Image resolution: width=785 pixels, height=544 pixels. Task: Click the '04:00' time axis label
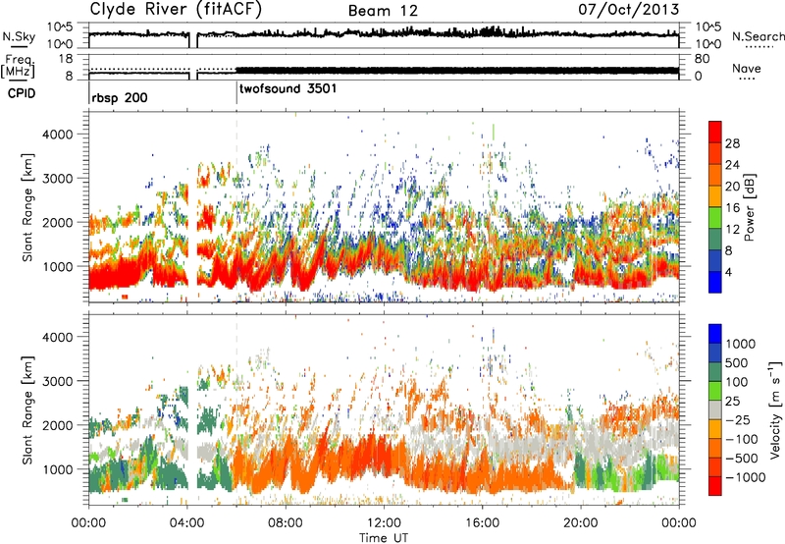pos(187,523)
